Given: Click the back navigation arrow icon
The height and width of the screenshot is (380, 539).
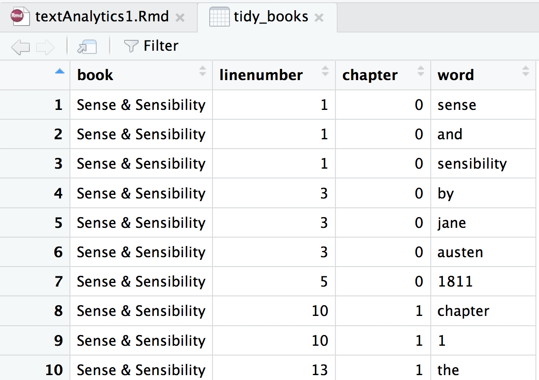Looking at the screenshot, I should coord(20,47).
